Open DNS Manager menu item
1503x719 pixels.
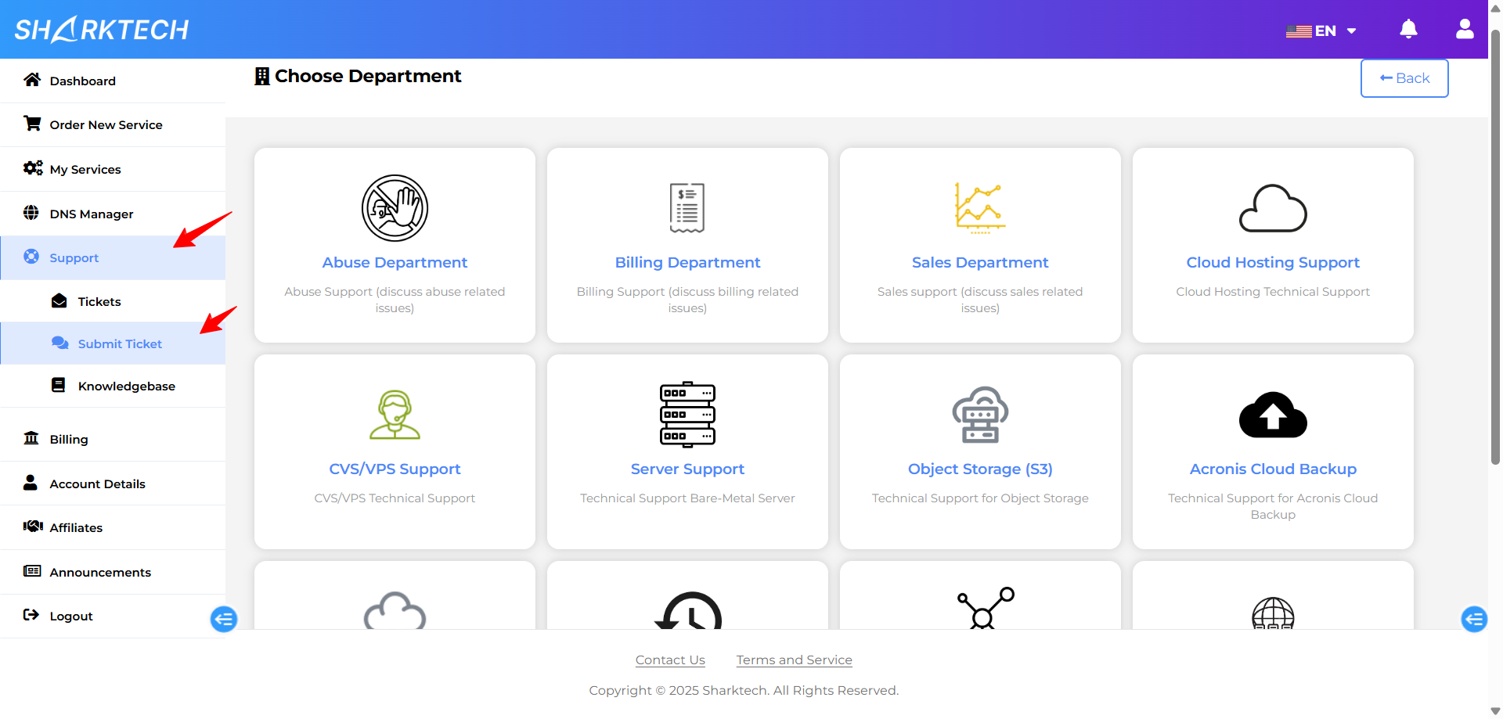113,214
